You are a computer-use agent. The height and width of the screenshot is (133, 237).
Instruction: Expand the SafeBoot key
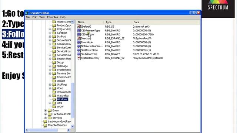(50, 33)
